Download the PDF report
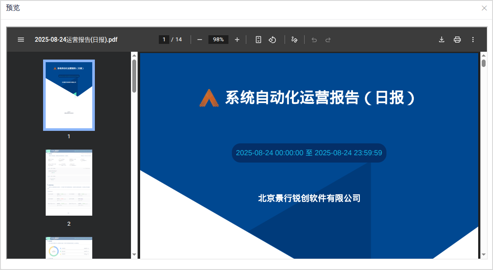 [442, 40]
